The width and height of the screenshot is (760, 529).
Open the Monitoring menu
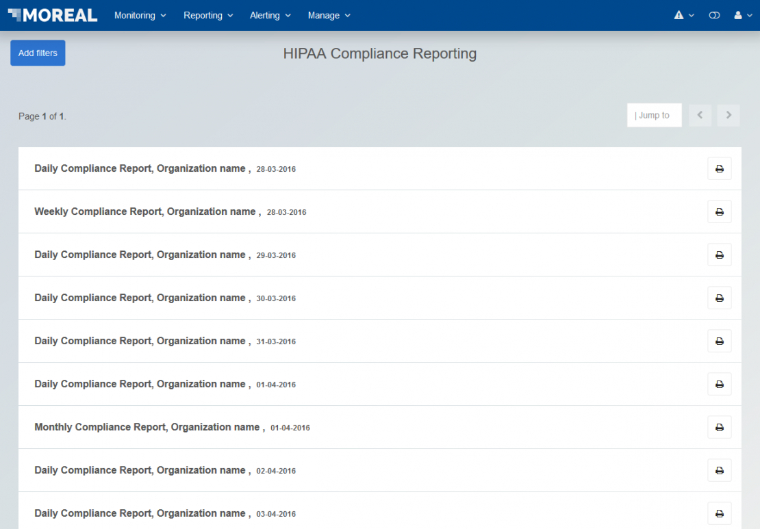pos(140,16)
